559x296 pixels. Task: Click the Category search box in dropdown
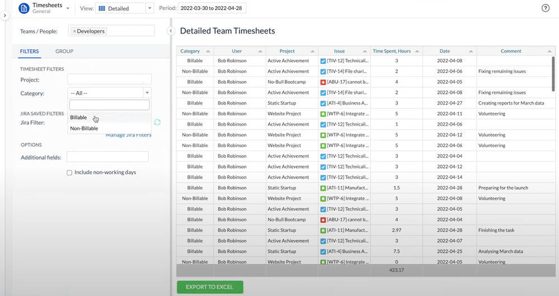click(110, 104)
